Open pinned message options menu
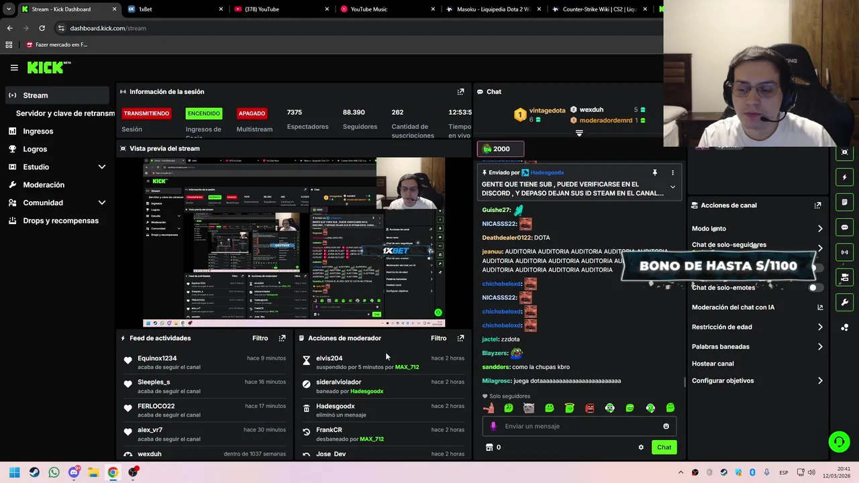 coord(672,172)
